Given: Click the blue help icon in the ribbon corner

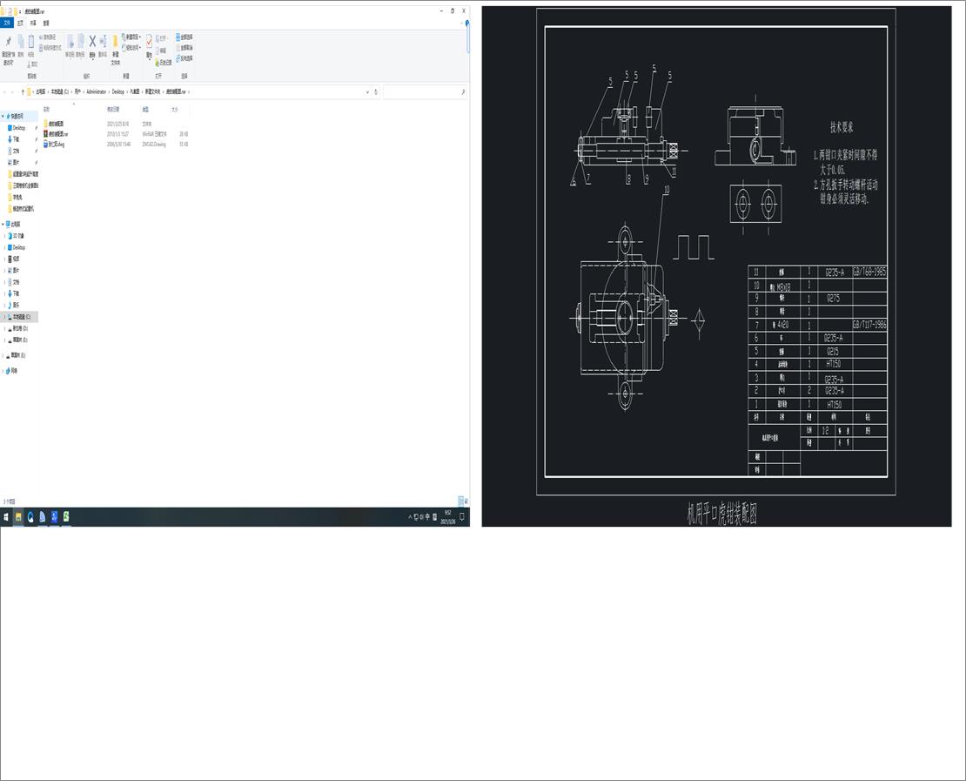Looking at the screenshot, I should coord(467,23).
